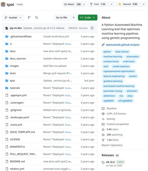
Task: Open commit 9db6418 hash link
Action: coord(73,28)
